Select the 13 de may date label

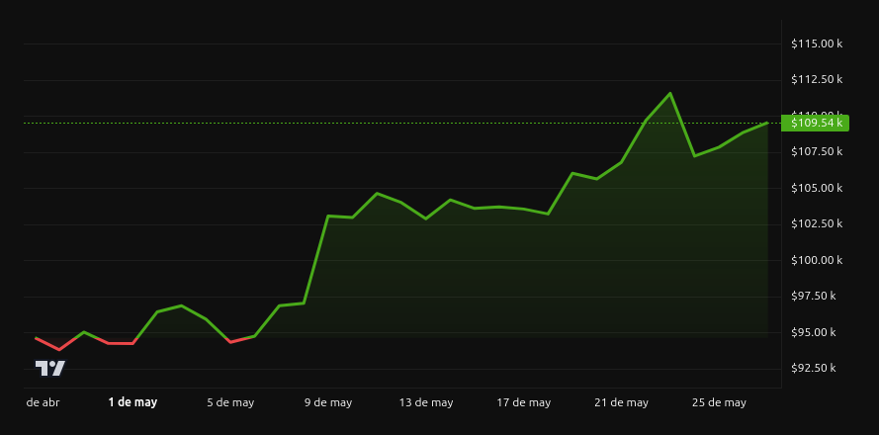[426, 402]
